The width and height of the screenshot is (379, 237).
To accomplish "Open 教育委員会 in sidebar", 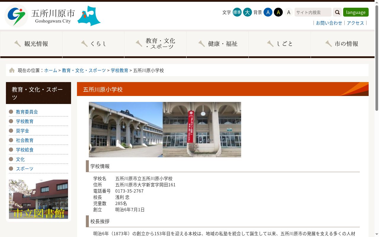I will [x=27, y=112].
